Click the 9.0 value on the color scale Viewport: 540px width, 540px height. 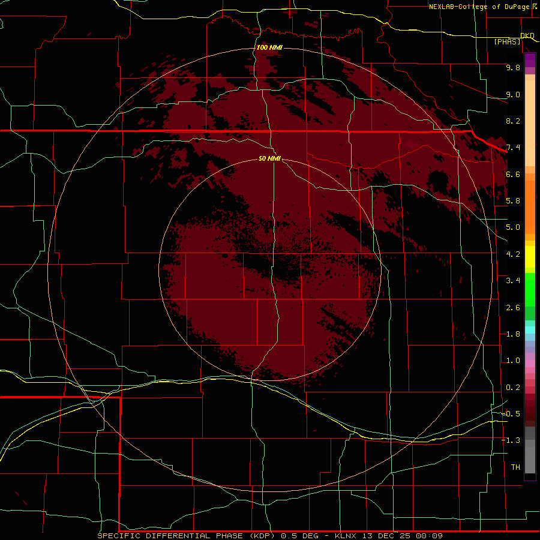[x=513, y=94]
